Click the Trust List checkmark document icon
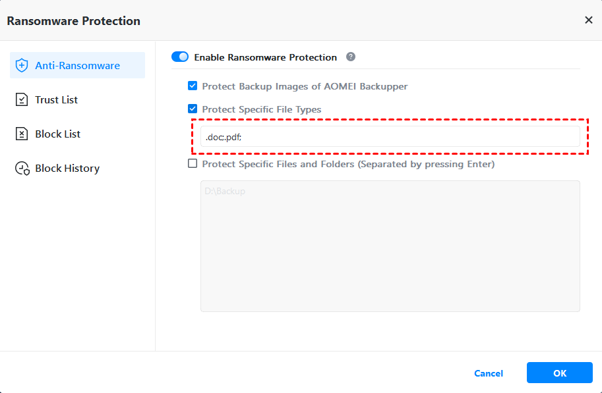The width and height of the screenshot is (602, 393). click(22, 100)
